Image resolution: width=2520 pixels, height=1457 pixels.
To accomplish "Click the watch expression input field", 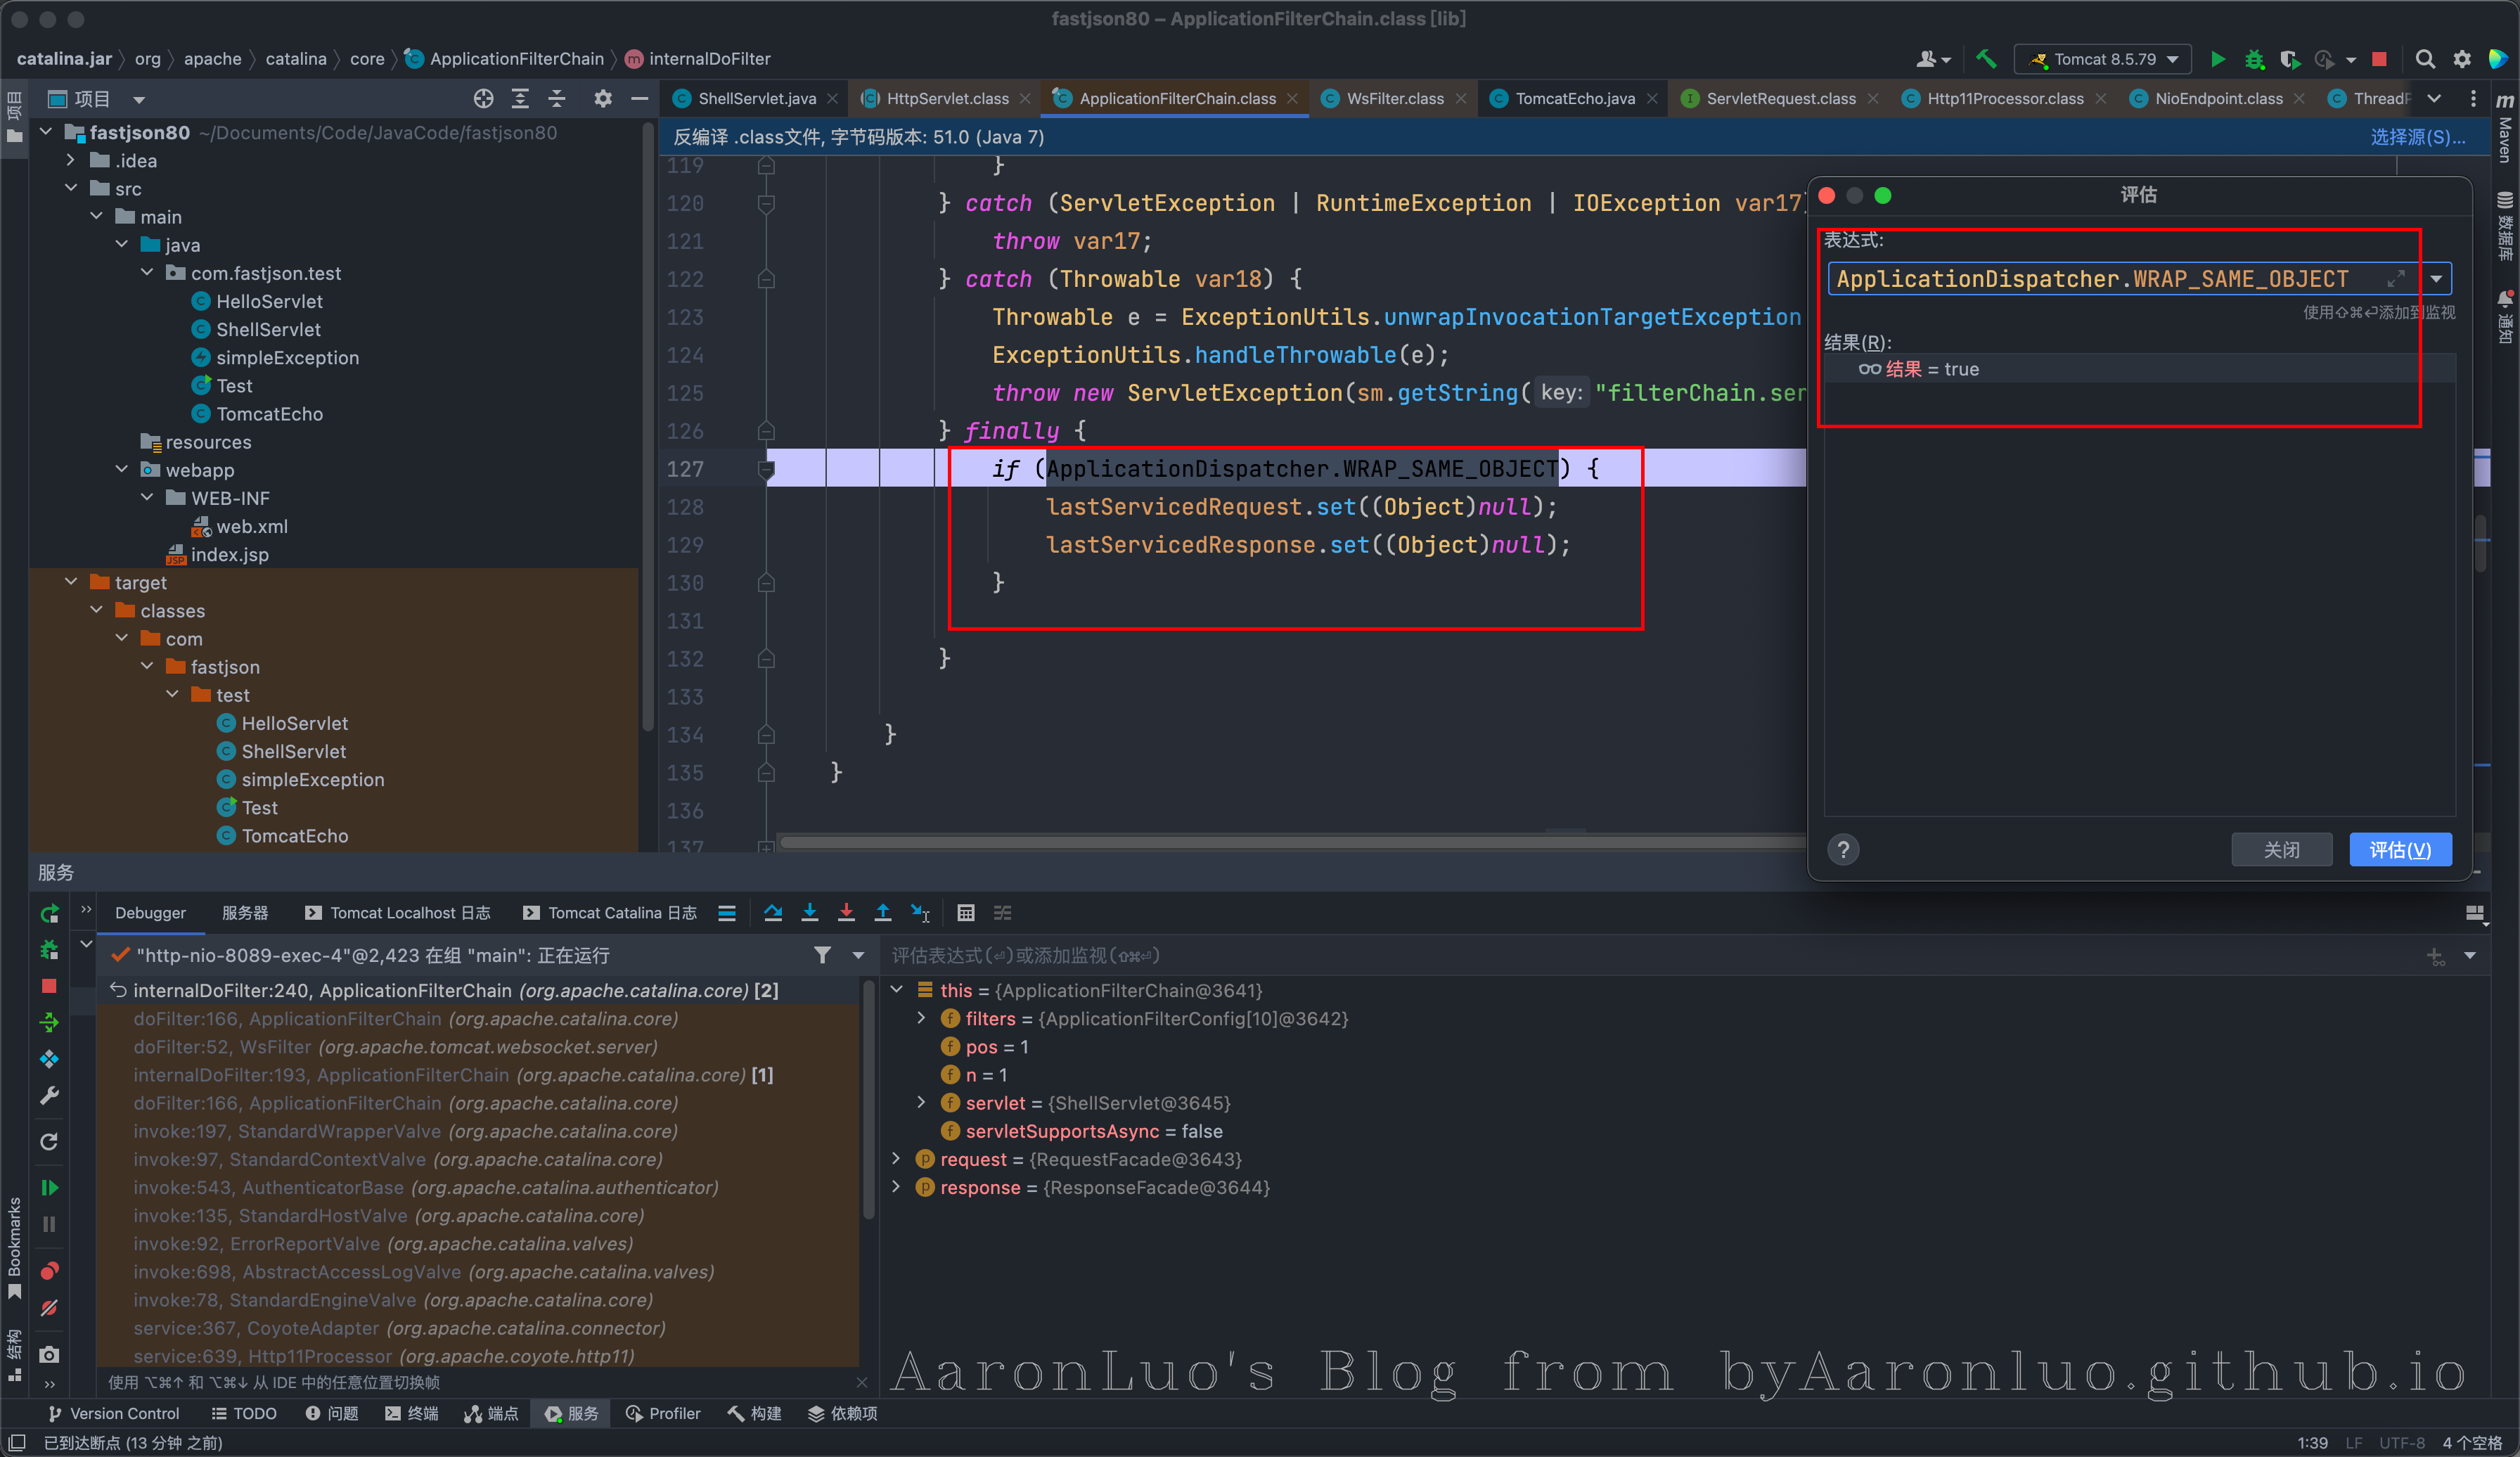I will click(x=1650, y=955).
